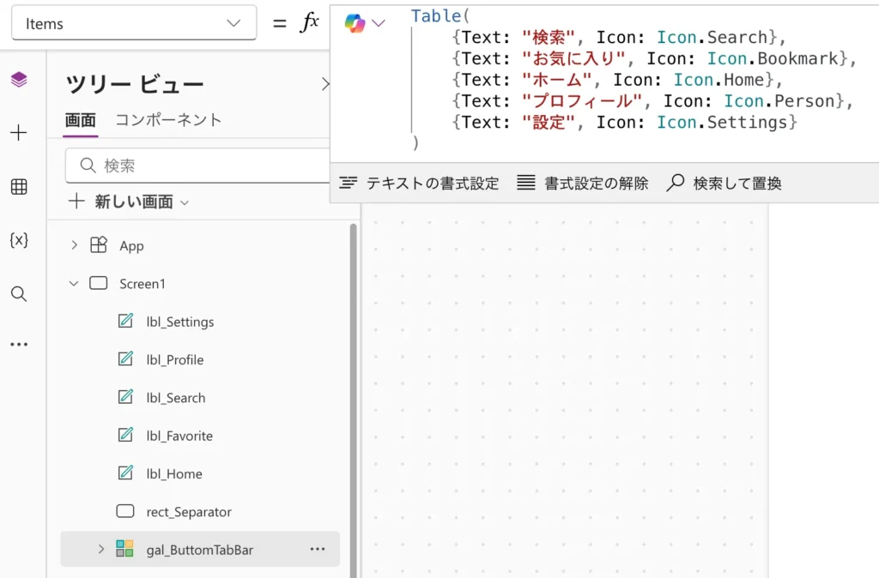Click Icon.Person in the formula
This screenshot has width=879, height=578.
coord(779,101)
